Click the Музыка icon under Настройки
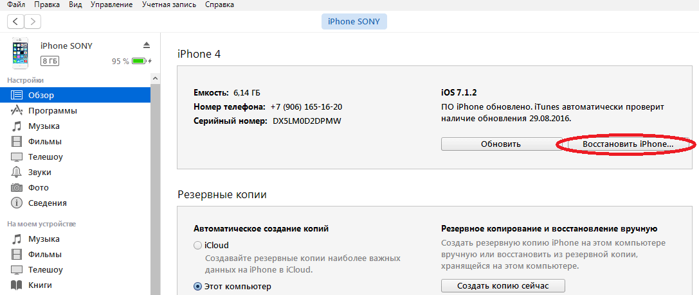 [x=17, y=126]
